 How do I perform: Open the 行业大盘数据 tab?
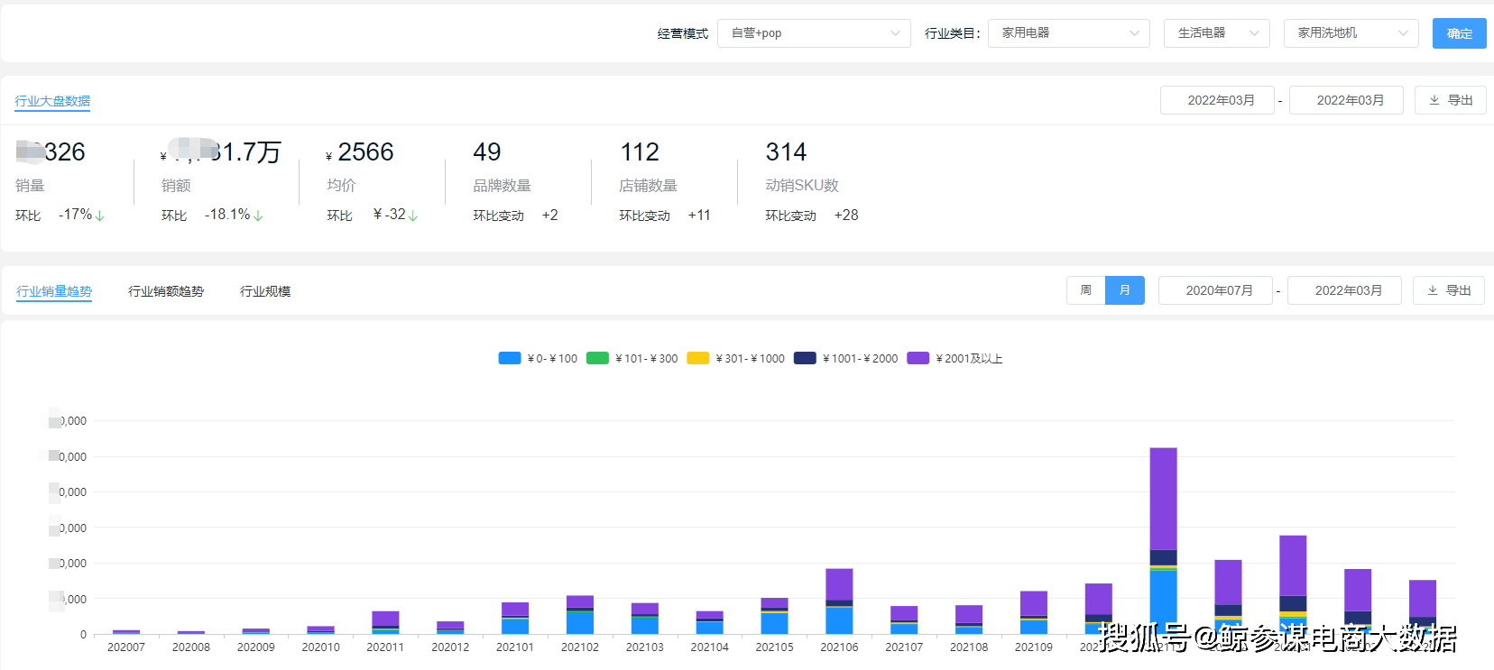pos(52,101)
